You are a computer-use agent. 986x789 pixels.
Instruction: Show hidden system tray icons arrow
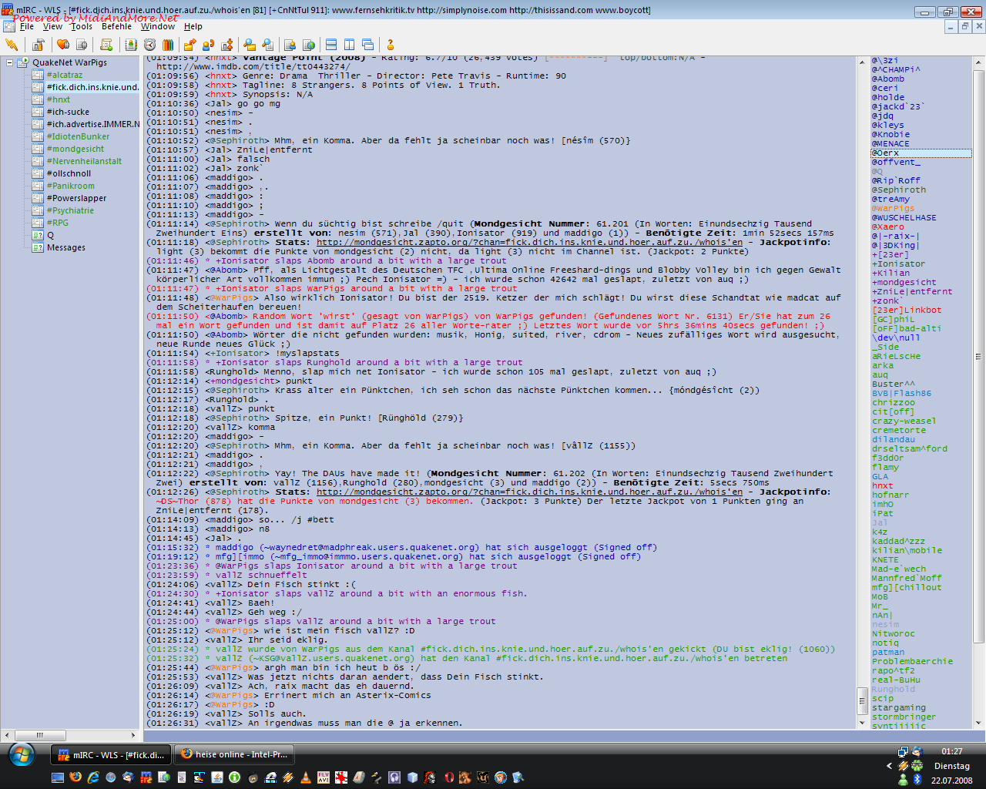889,766
